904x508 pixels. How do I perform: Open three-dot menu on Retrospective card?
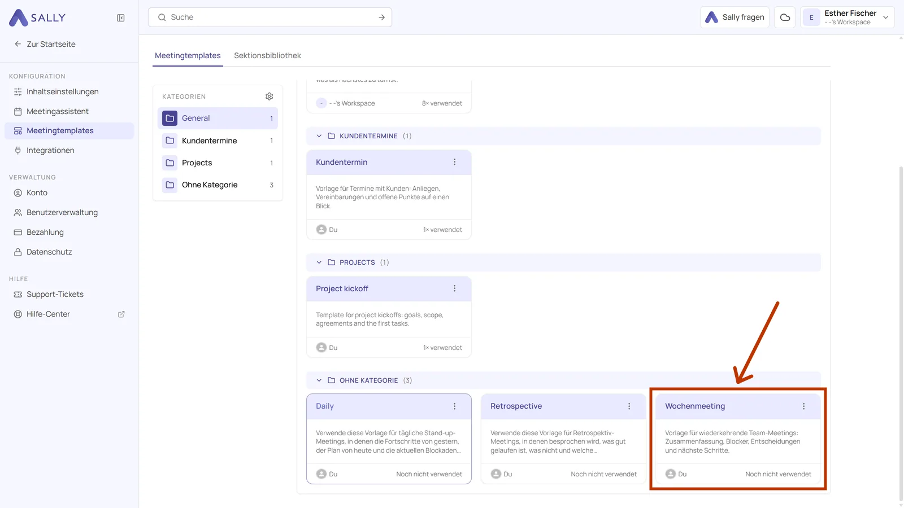click(629, 406)
